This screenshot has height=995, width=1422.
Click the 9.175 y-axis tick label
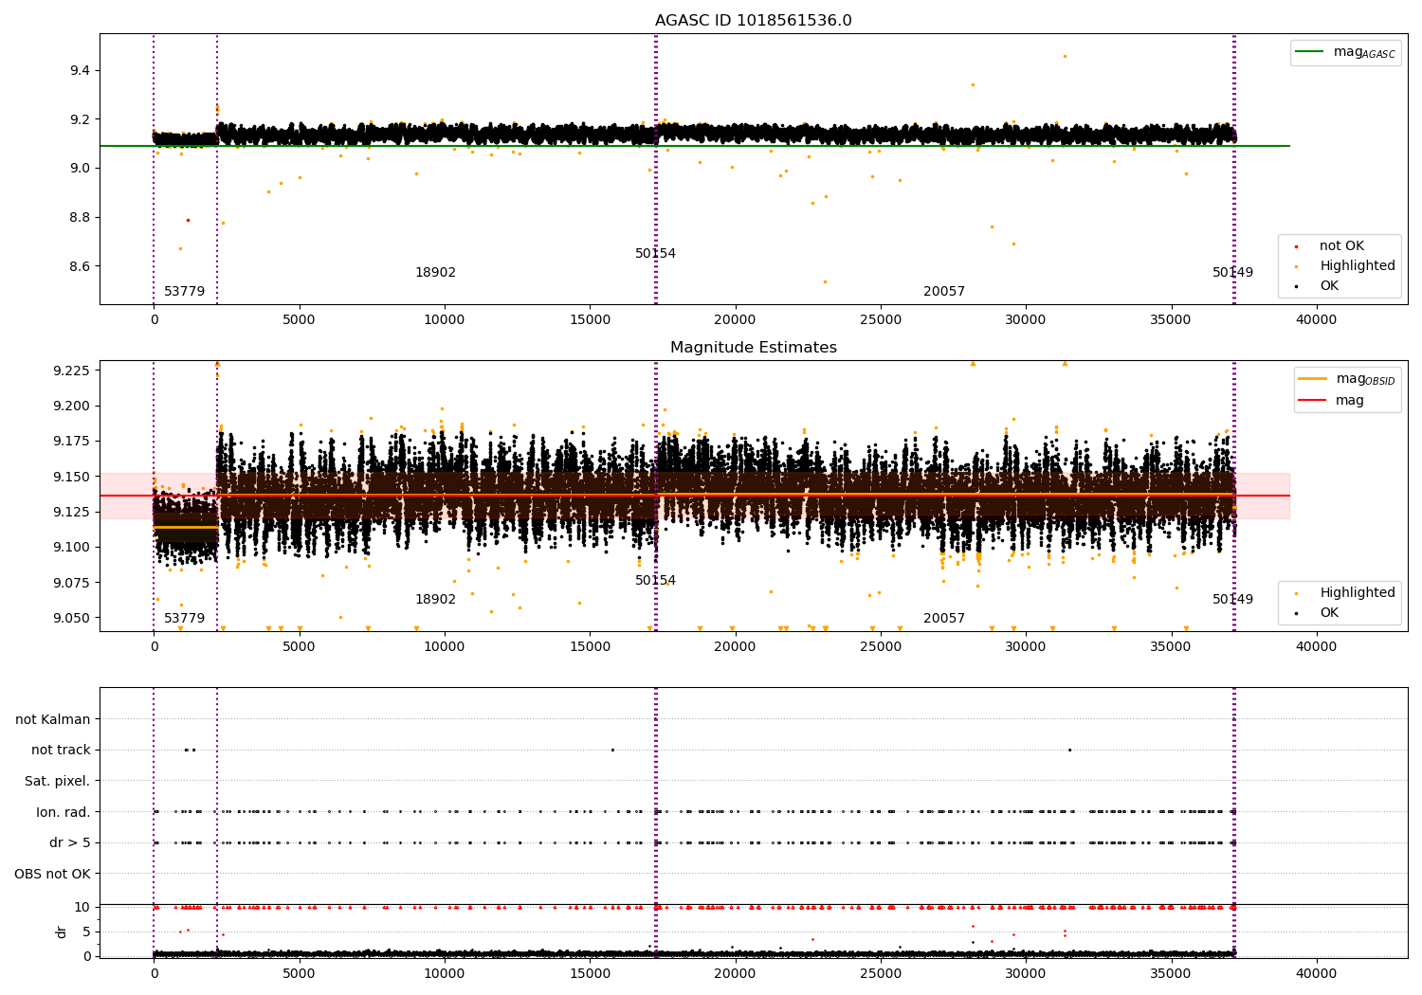coord(71,442)
